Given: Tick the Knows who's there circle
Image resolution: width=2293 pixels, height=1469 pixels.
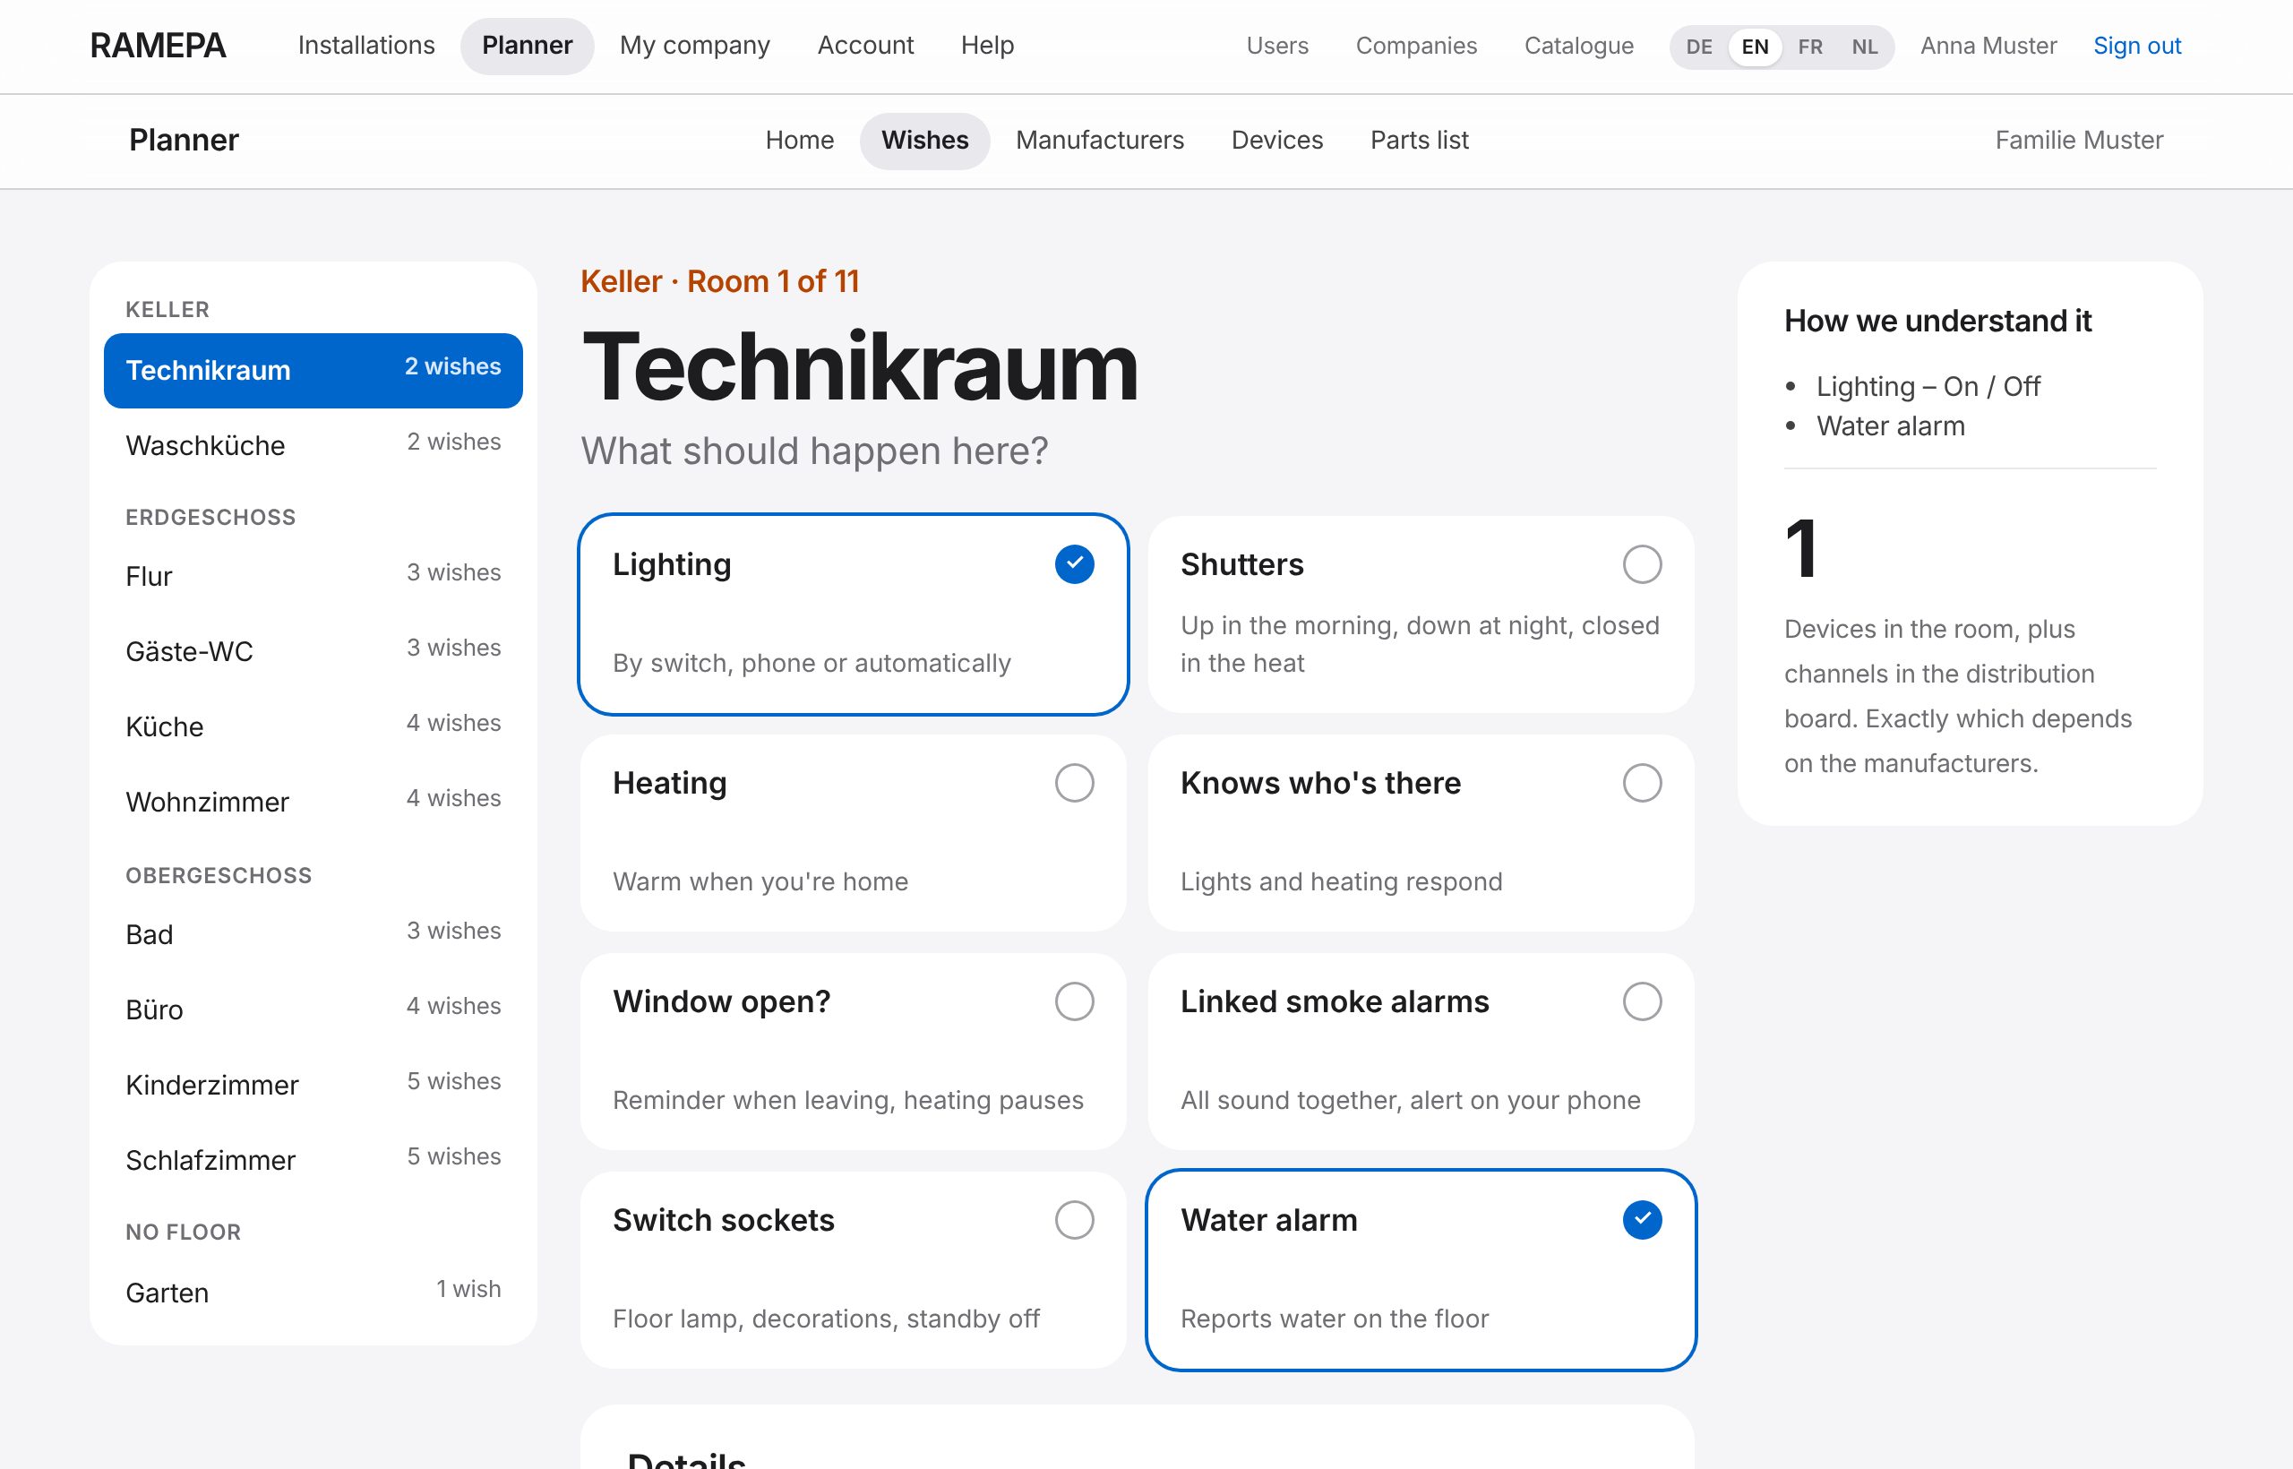Looking at the screenshot, I should [x=1642, y=782].
